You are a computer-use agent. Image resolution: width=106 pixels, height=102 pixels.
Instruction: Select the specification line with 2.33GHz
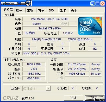[x=62, y=39]
